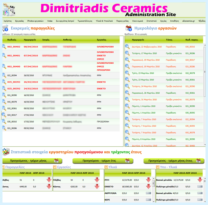Open Συνεργάτες Ιατροί menu item

pos(65,21)
